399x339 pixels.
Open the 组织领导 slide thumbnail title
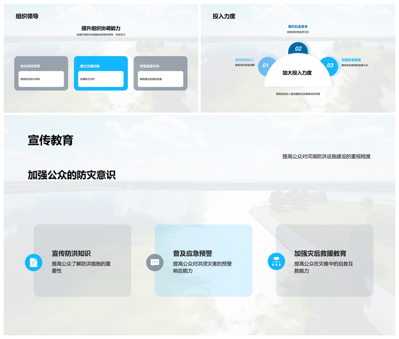[27, 16]
